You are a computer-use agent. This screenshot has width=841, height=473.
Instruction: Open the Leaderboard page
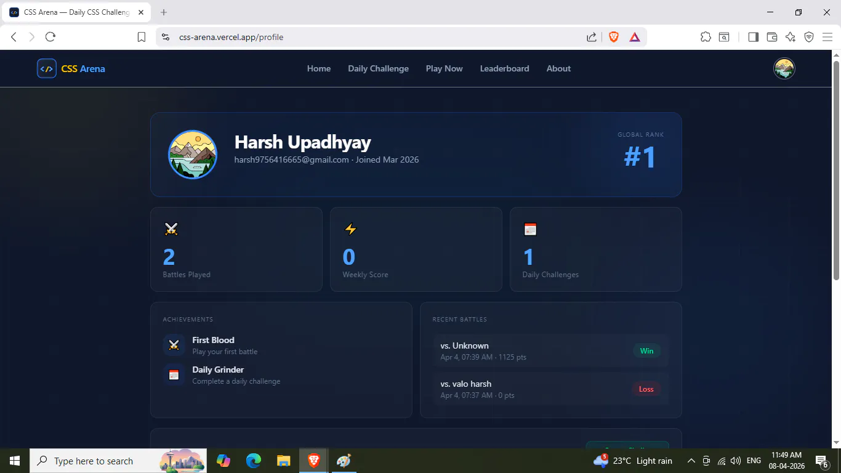505,68
